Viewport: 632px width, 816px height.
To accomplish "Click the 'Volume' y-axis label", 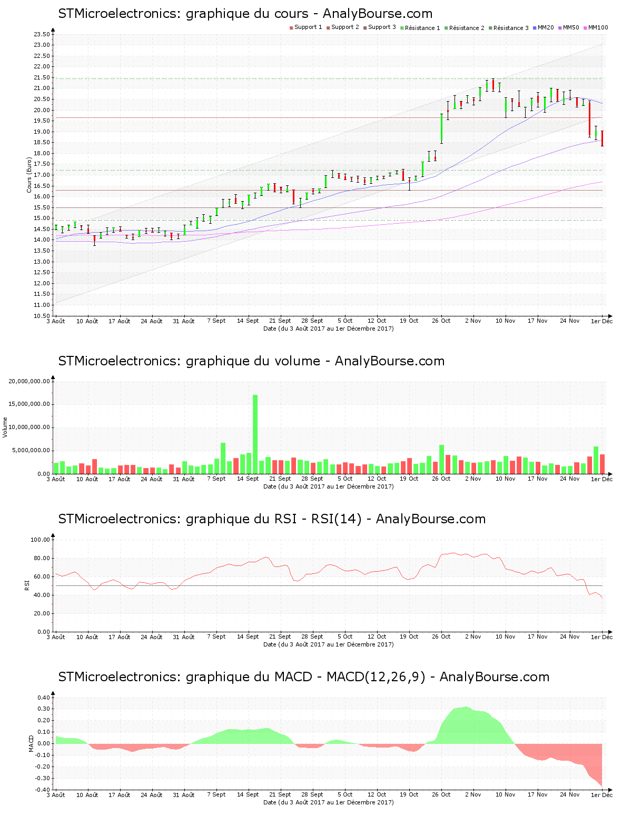I will click(x=5, y=427).
